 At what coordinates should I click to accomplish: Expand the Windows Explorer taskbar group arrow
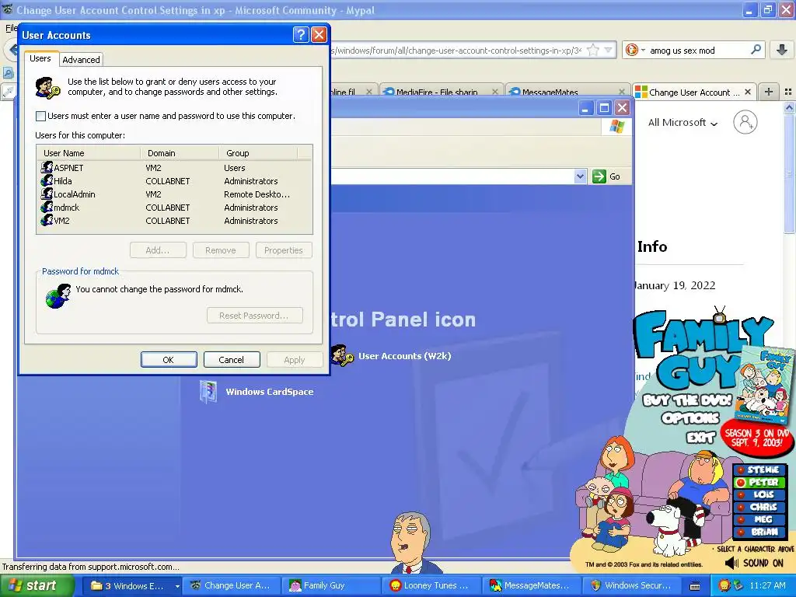[177, 586]
